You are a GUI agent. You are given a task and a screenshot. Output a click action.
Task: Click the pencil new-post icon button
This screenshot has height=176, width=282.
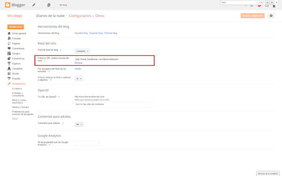point(34,5)
